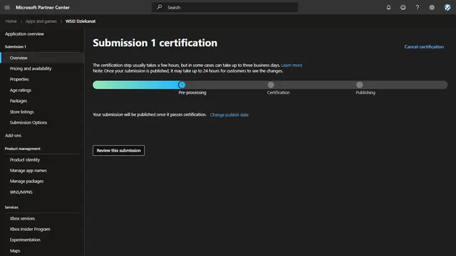Click the Learn more link
Screen dimensions: 456x256
291,65
